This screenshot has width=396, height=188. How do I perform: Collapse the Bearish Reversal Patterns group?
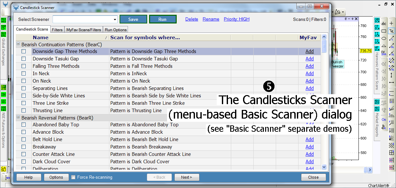[18, 118]
